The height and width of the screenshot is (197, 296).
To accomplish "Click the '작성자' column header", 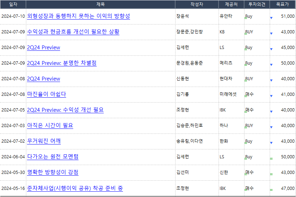I will point(197,4).
